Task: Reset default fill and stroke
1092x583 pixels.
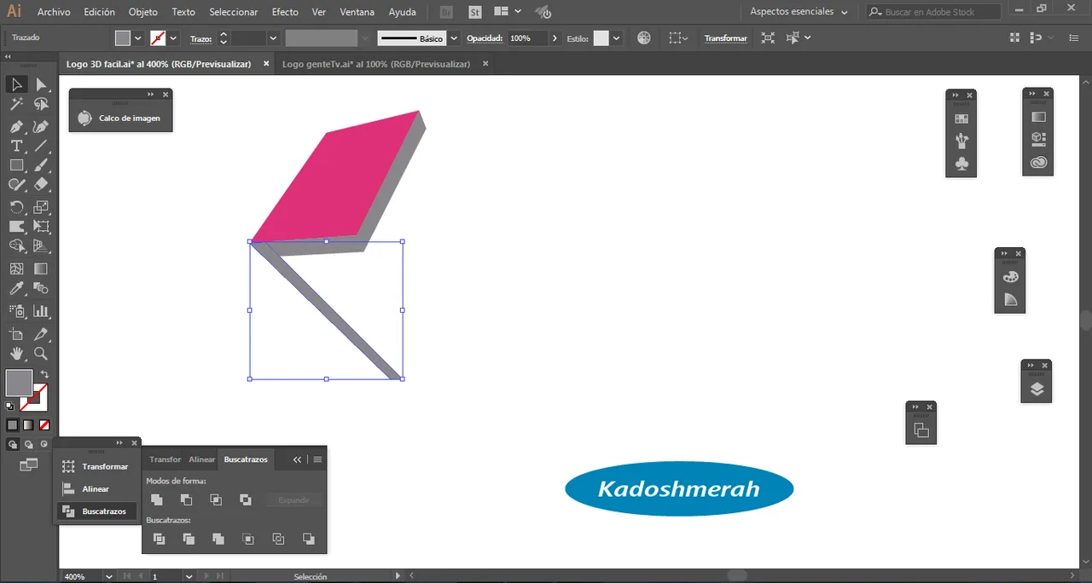Action: click(9, 406)
